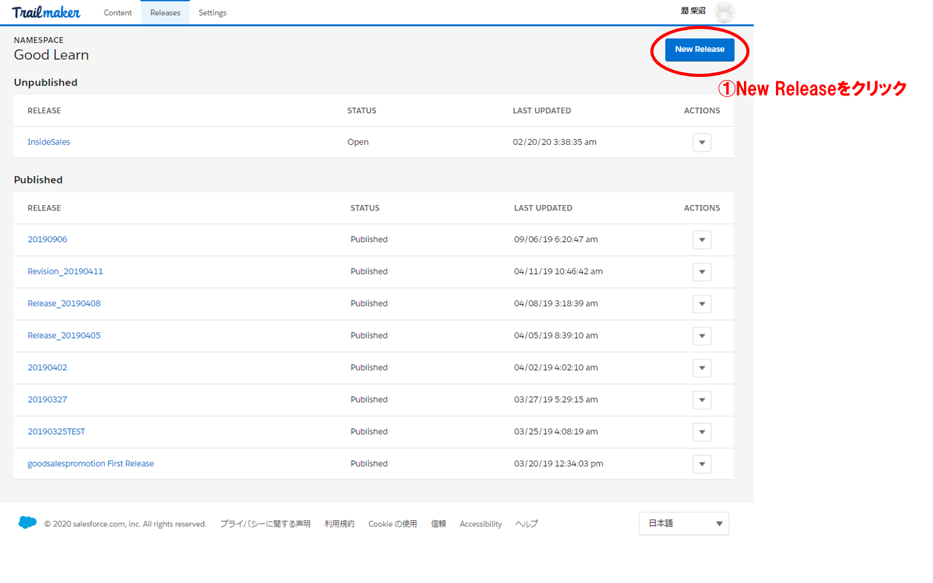933x583 pixels.
Task: Click the Trailmaker logo
Action: tap(46, 12)
